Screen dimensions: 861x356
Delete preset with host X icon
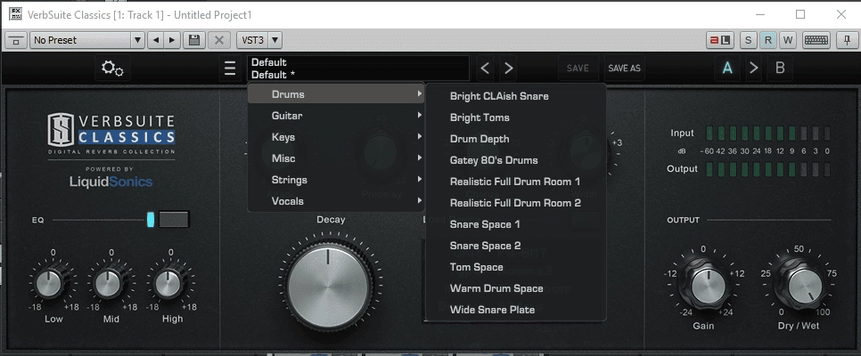pyautogui.click(x=219, y=40)
